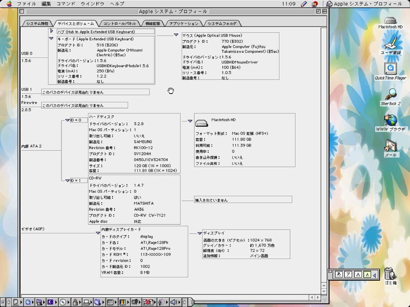Click the checkered monitor icon in the Control Strip
The image size is (410, 307).
point(110,302)
